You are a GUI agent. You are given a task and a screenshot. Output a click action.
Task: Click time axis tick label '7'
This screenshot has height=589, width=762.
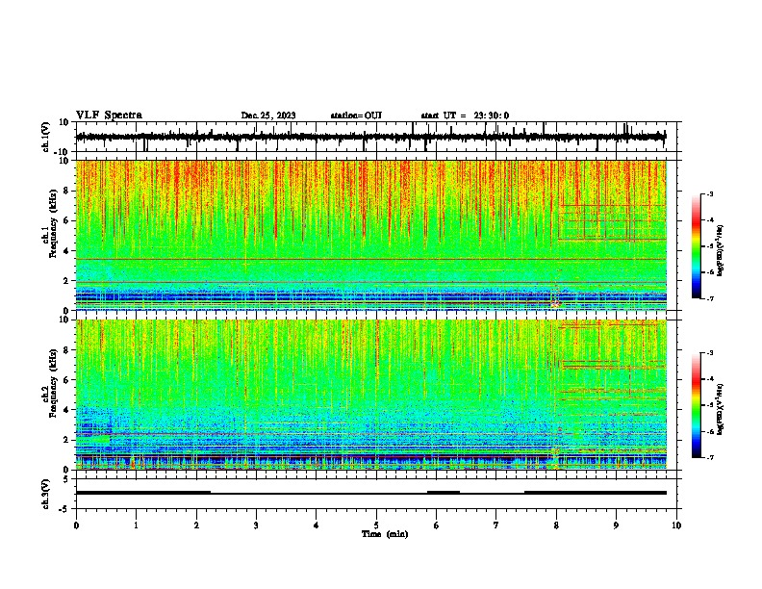(496, 525)
